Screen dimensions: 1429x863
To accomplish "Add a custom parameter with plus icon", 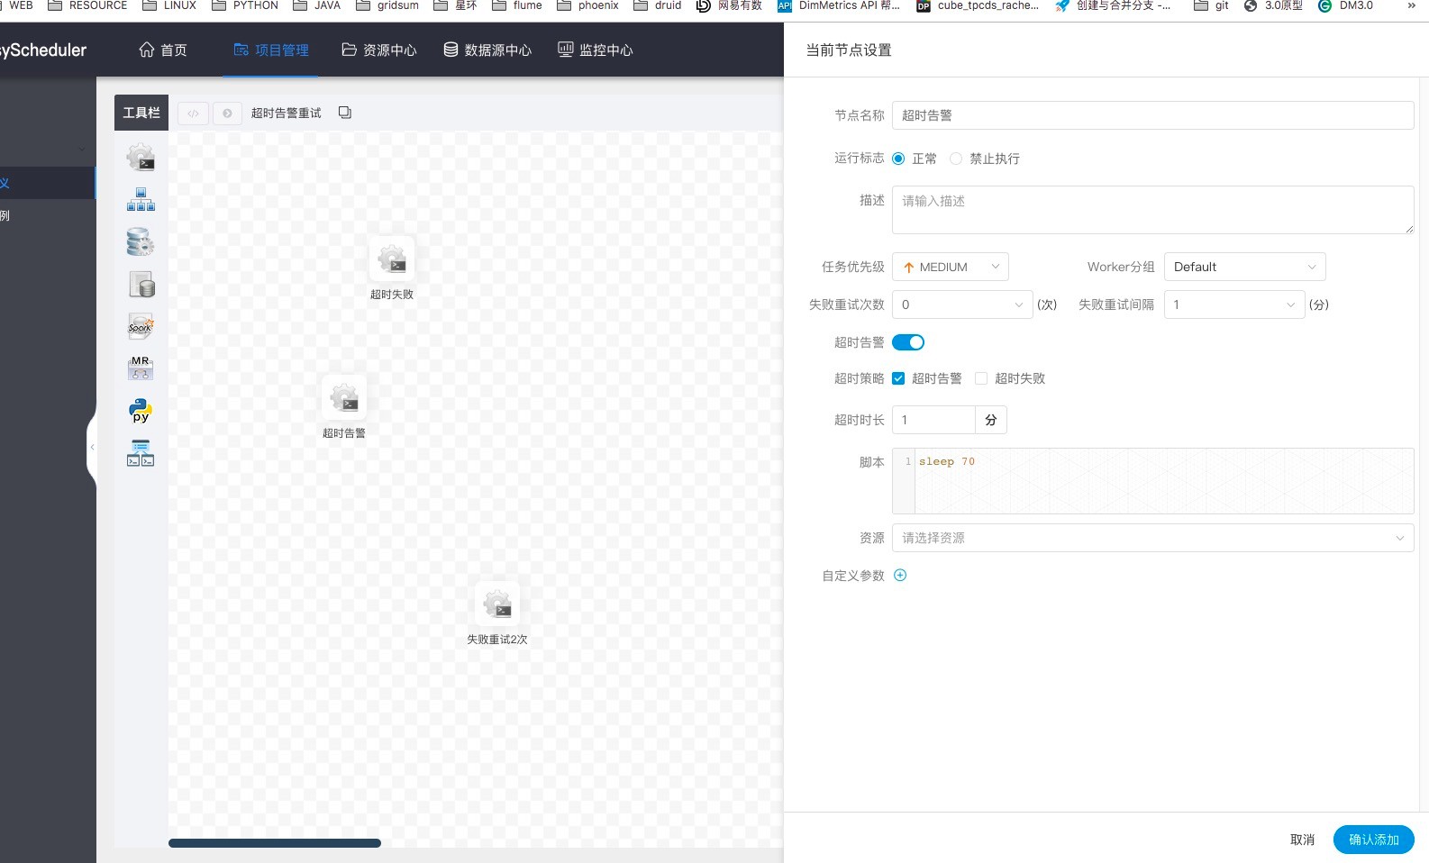I will [900, 575].
